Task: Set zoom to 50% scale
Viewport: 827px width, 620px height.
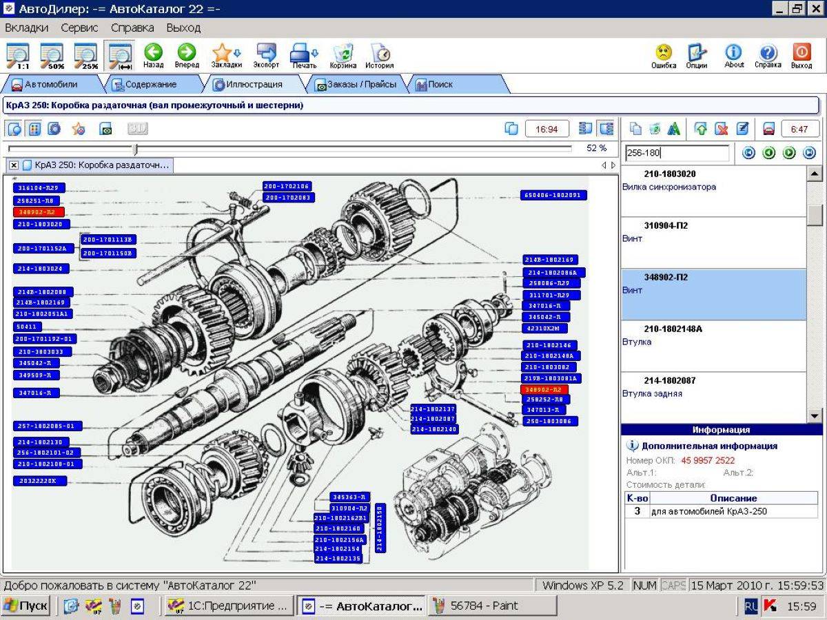Action: tap(52, 56)
